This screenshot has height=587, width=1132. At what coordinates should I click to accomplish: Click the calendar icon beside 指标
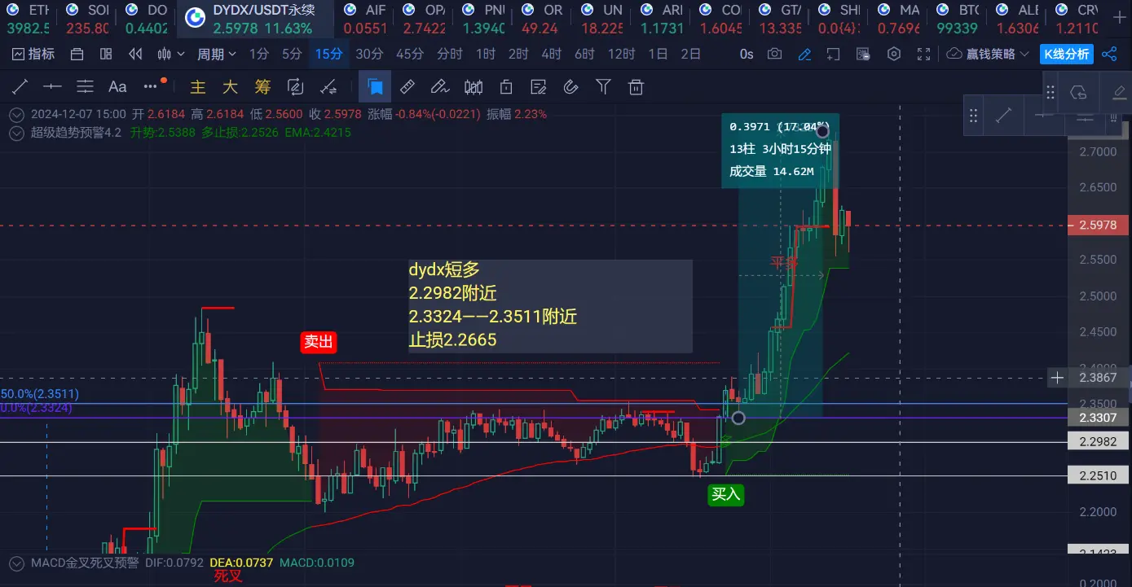[77, 55]
